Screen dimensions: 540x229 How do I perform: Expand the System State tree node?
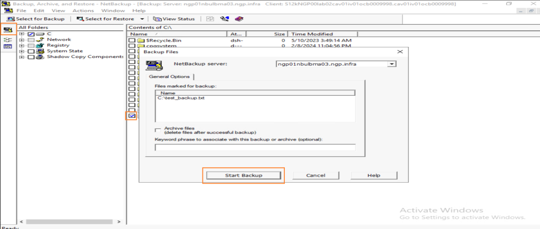(22, 51)
